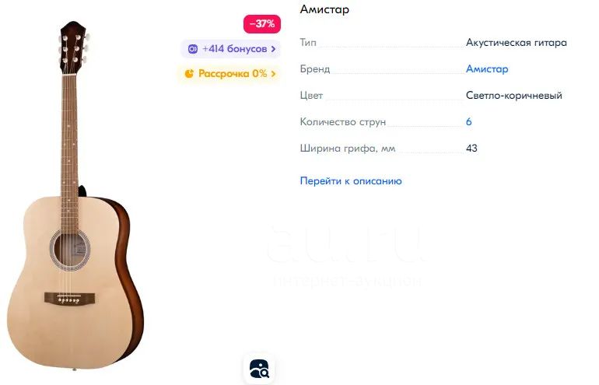Click the Акустическая гитара type value
This screenshot has height=385, width=599.
[516, 43]
